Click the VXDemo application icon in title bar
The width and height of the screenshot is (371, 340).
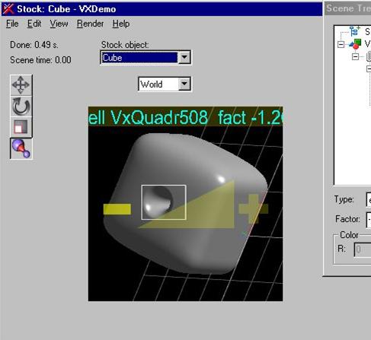tap(8, 9)
